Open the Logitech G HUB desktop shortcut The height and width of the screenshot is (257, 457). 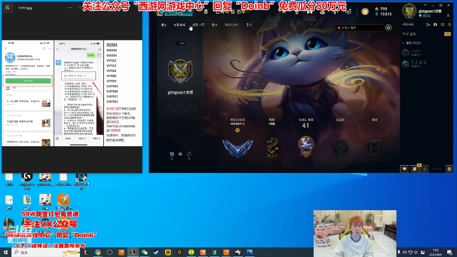point(27,179)
